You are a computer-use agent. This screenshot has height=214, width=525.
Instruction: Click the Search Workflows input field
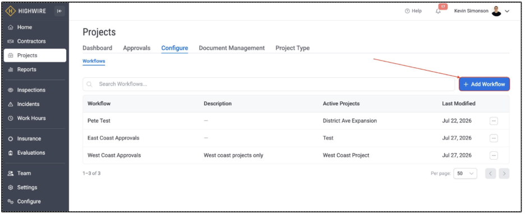click(269, 84)
